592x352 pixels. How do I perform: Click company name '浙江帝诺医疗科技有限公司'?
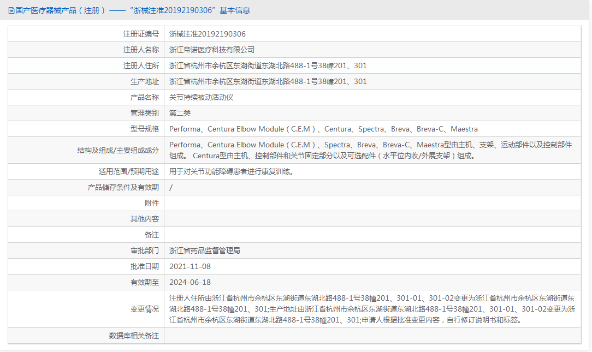click(x=212, y=50)
